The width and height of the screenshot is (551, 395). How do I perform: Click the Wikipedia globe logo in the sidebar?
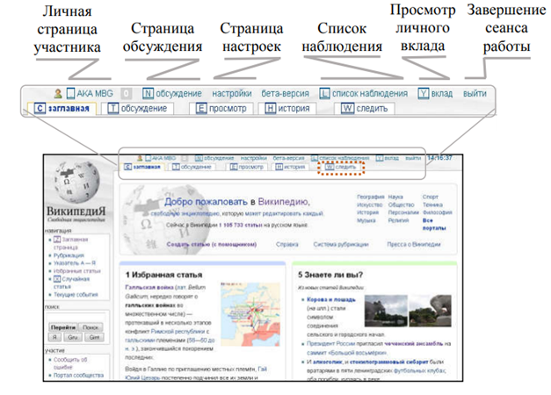click(x=76, y=183)
